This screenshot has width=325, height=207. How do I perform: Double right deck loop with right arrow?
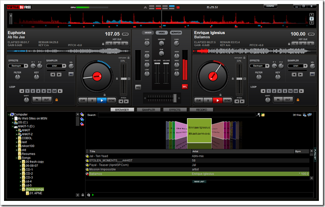tap(301, 91)
